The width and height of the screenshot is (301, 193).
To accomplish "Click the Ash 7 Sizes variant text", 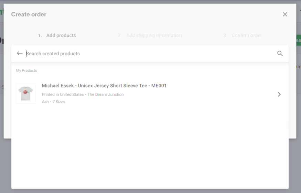I will tap(54, 102).
